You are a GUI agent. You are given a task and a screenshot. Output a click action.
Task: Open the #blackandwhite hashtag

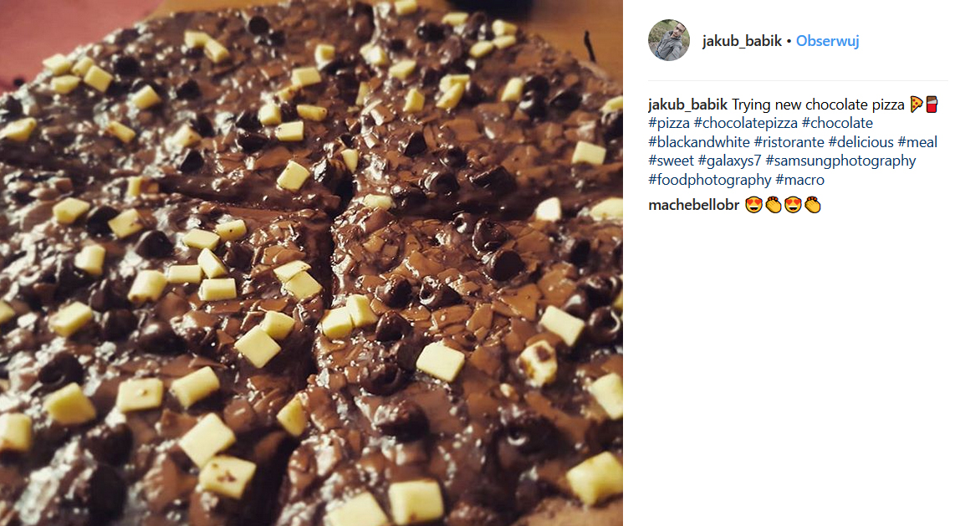pos(698,142)
